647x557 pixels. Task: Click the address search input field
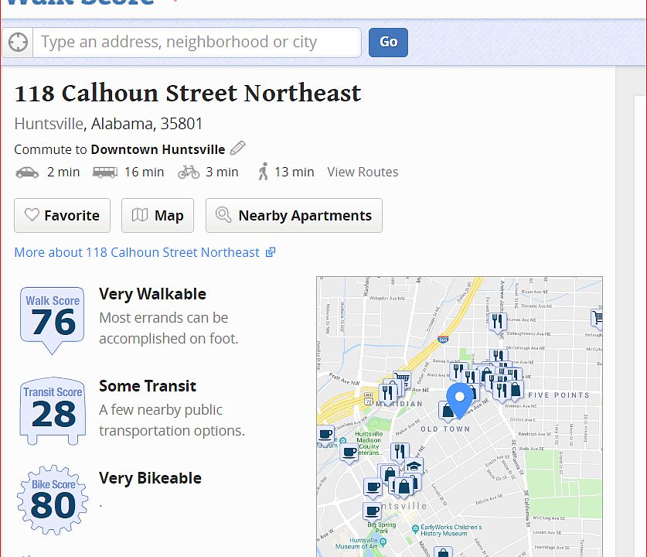coord(196,43)
